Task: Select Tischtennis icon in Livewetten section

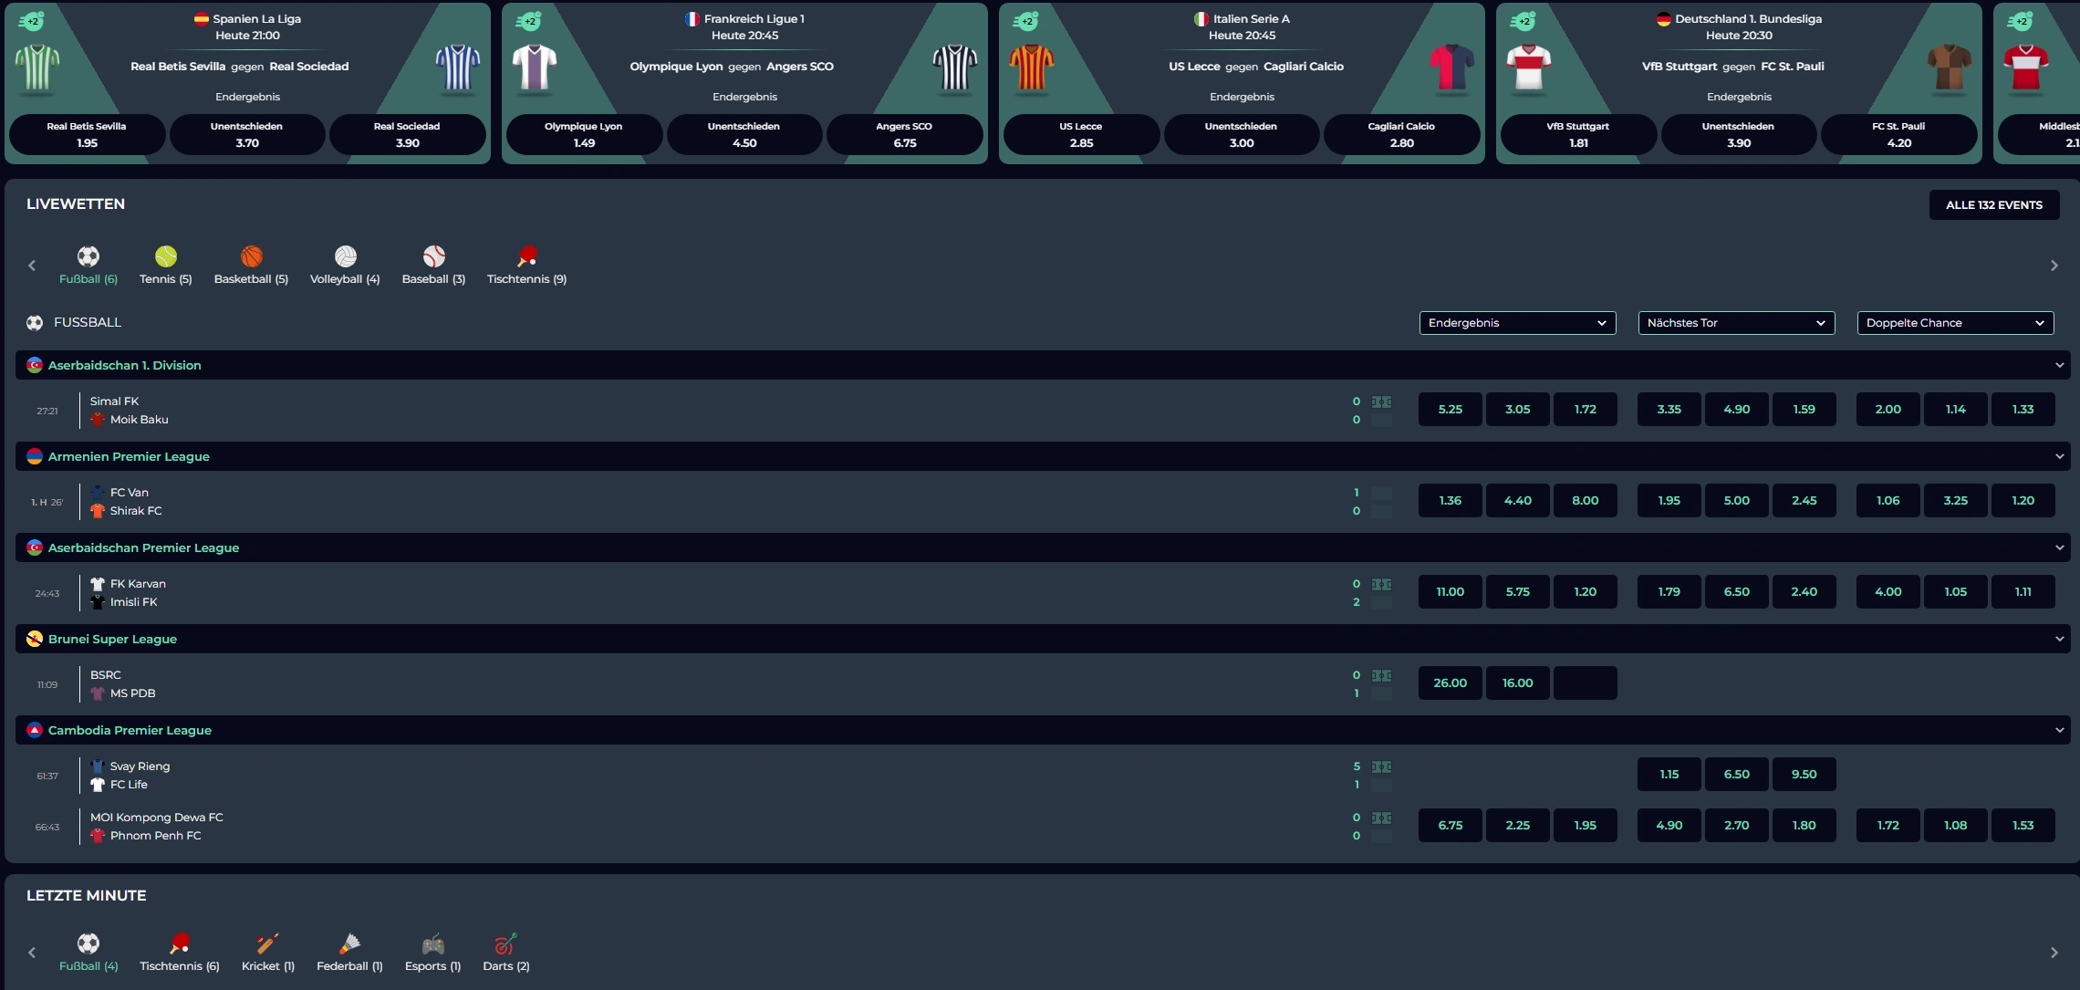Action: (526, 256)
